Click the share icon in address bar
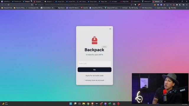Screen dimensions: 189x106 [131, 5]
